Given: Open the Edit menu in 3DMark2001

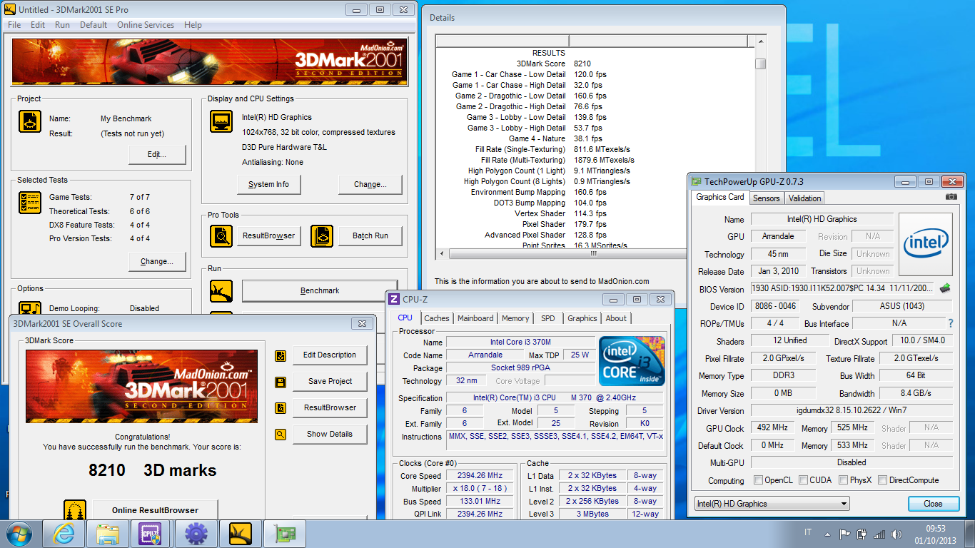Looking at the screenshot, I should point(38,25).
